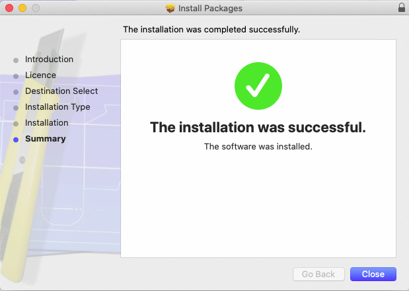The image size is (409, 291).
Task: Click the blue bullet next to Summary
Action: pos(16,140)
